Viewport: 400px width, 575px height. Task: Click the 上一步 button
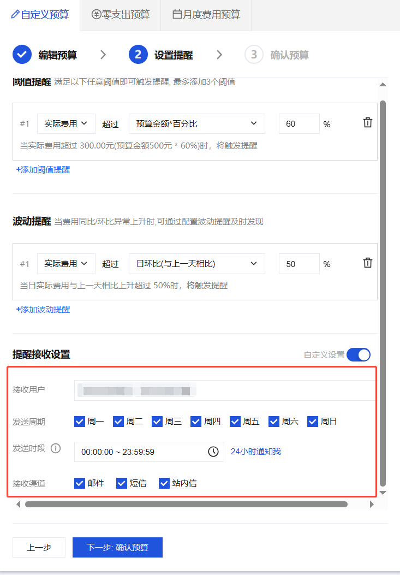tap(39, 547)
